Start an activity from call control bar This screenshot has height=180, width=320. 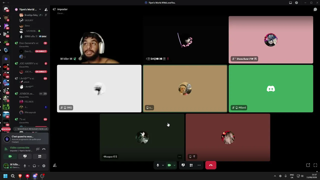(x=191, y=165)
